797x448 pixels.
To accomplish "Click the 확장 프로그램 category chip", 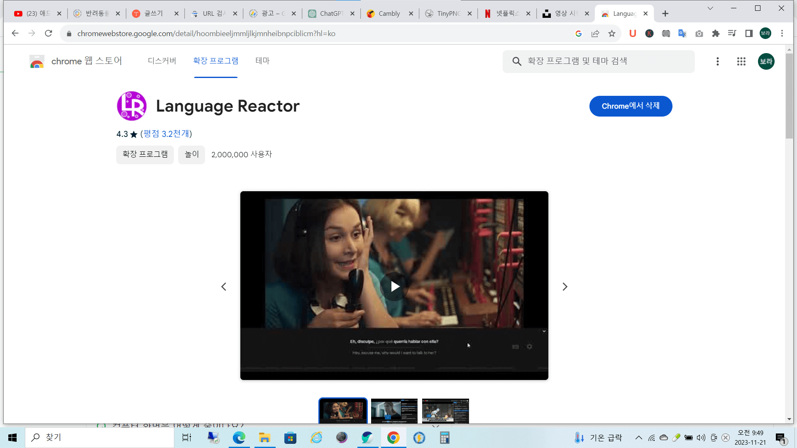I will (x=145, y=154).
